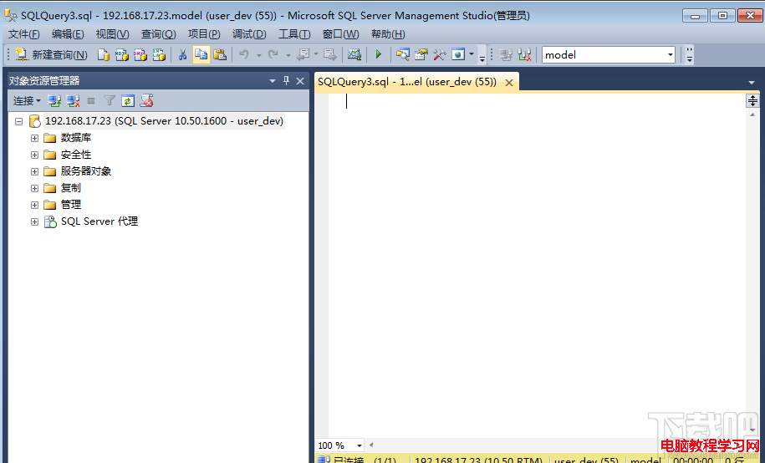Click the Analysis Services DMX Query icon
Screen dimensions: 765x463
[140, 54]
